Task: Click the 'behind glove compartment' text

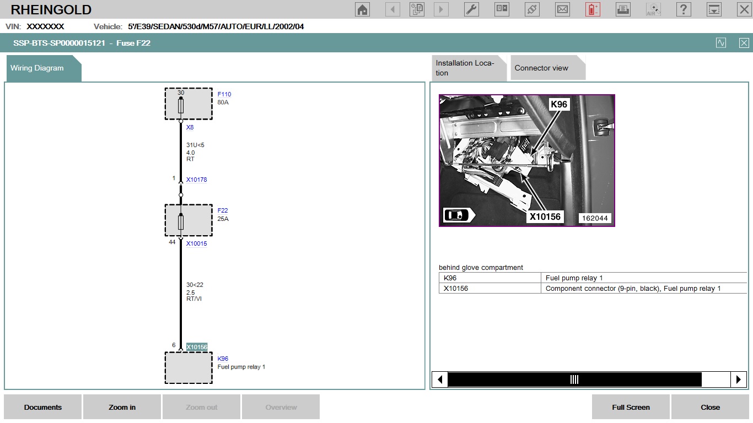Action: coord(481,268)
